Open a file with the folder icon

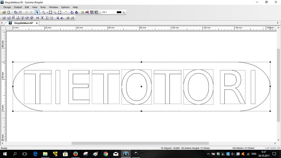(4, 12)
